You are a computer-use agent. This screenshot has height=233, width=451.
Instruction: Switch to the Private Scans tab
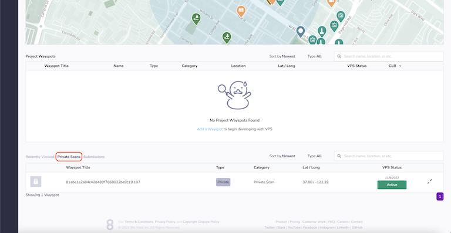pyautogui.click(x=69, y=157)
